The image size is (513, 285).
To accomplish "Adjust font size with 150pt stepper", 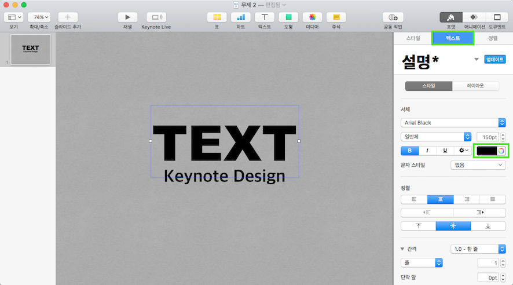I will coord(503,137).
